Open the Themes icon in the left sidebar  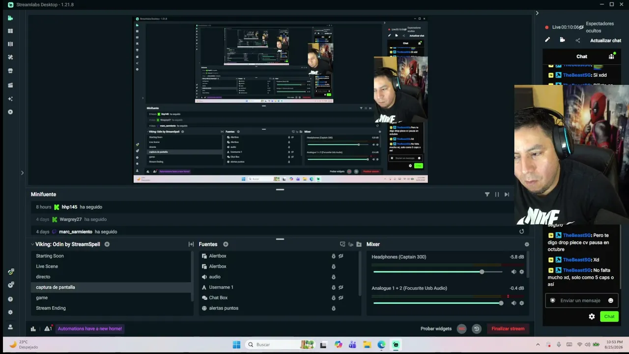(x=10, y=57)
